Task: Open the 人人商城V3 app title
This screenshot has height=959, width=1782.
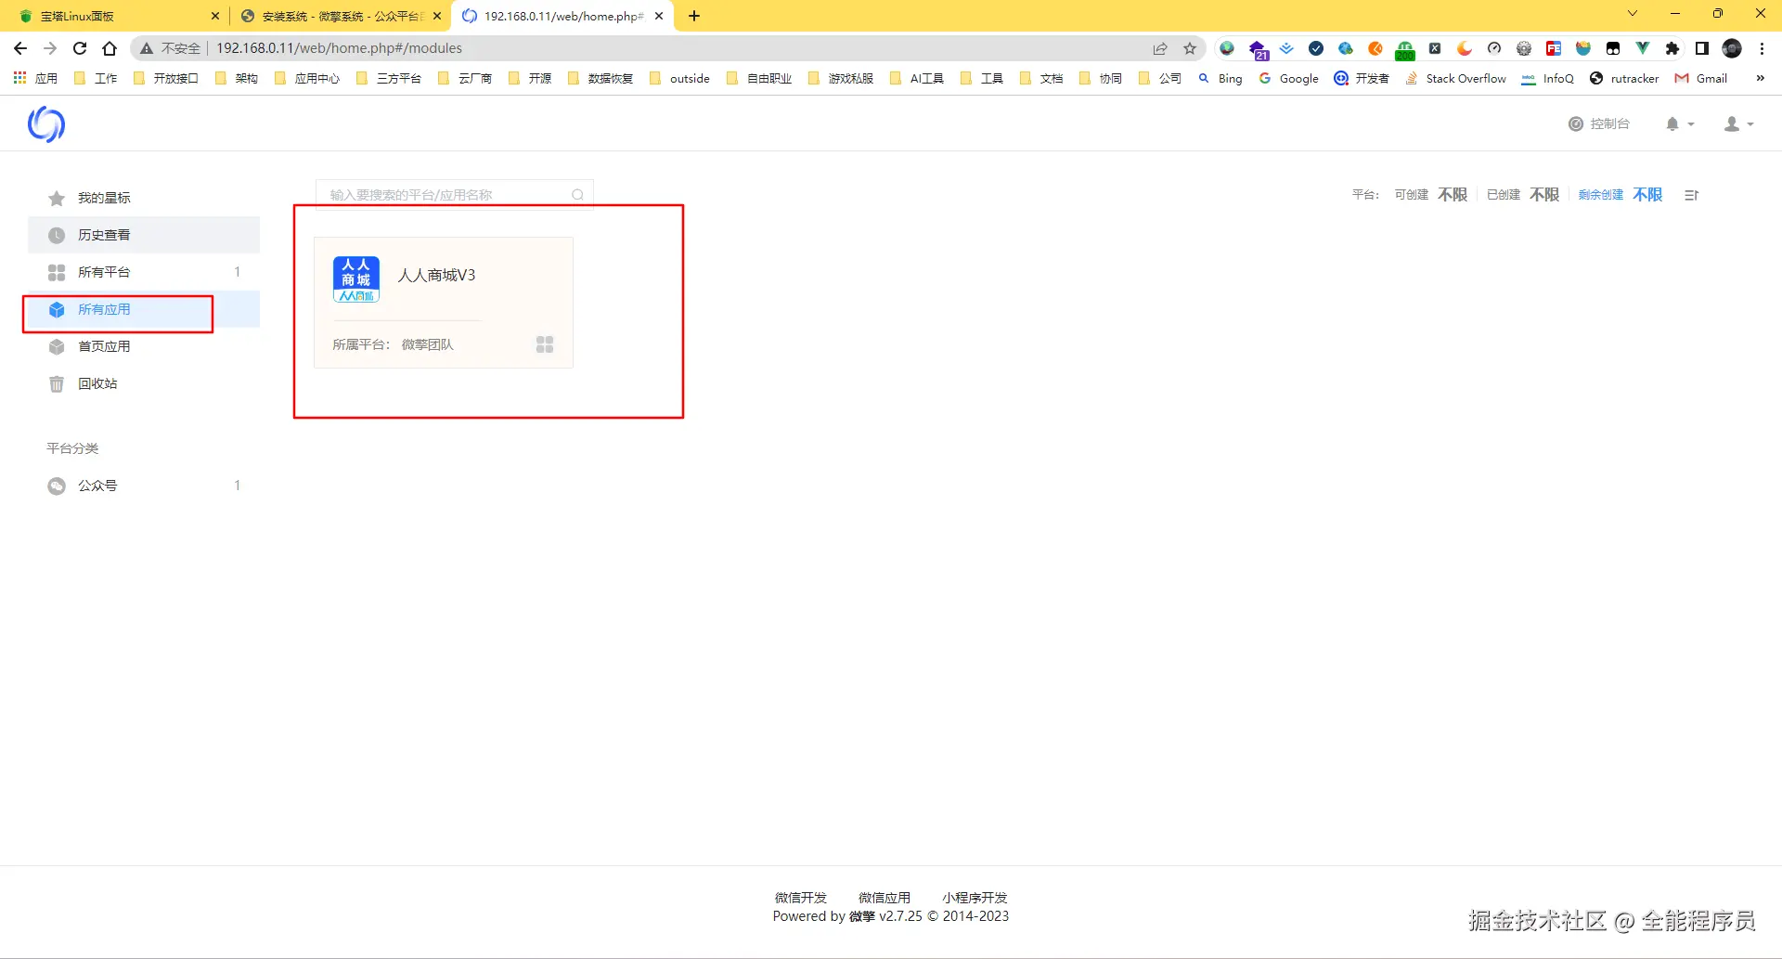Action: 436,276
